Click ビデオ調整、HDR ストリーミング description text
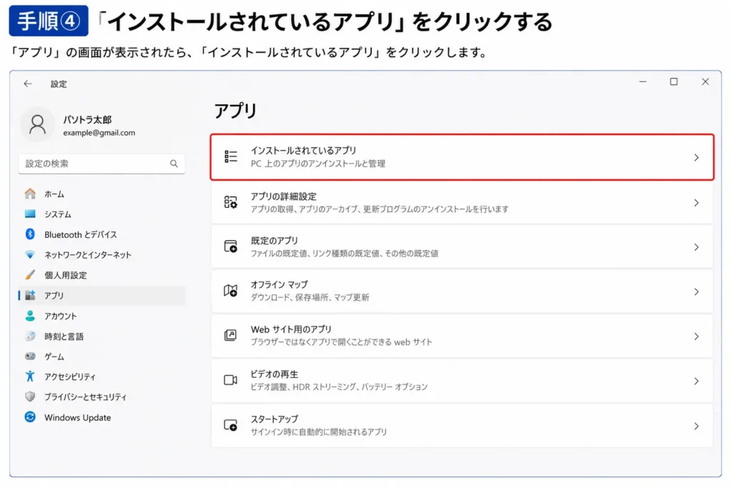The image size is (732, 488). pos(339,387)
